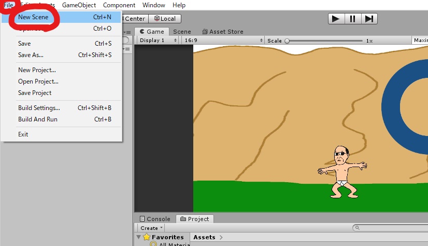Choose Exit from the File menu
This screenshot has height=246, width=428.
click(62, 134)
